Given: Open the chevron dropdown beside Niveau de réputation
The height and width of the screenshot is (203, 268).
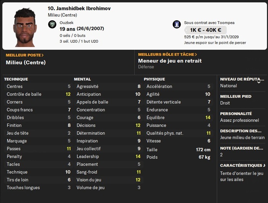Looking at the screenshot, I should click(x=259, y=82).
